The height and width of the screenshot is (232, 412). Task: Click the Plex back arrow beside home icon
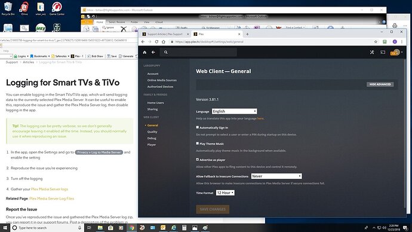point(153,53)
